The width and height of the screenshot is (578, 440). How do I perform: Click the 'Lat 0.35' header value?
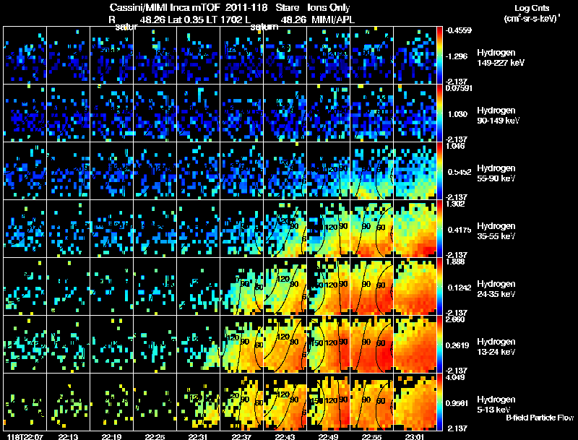coord(186,20)
